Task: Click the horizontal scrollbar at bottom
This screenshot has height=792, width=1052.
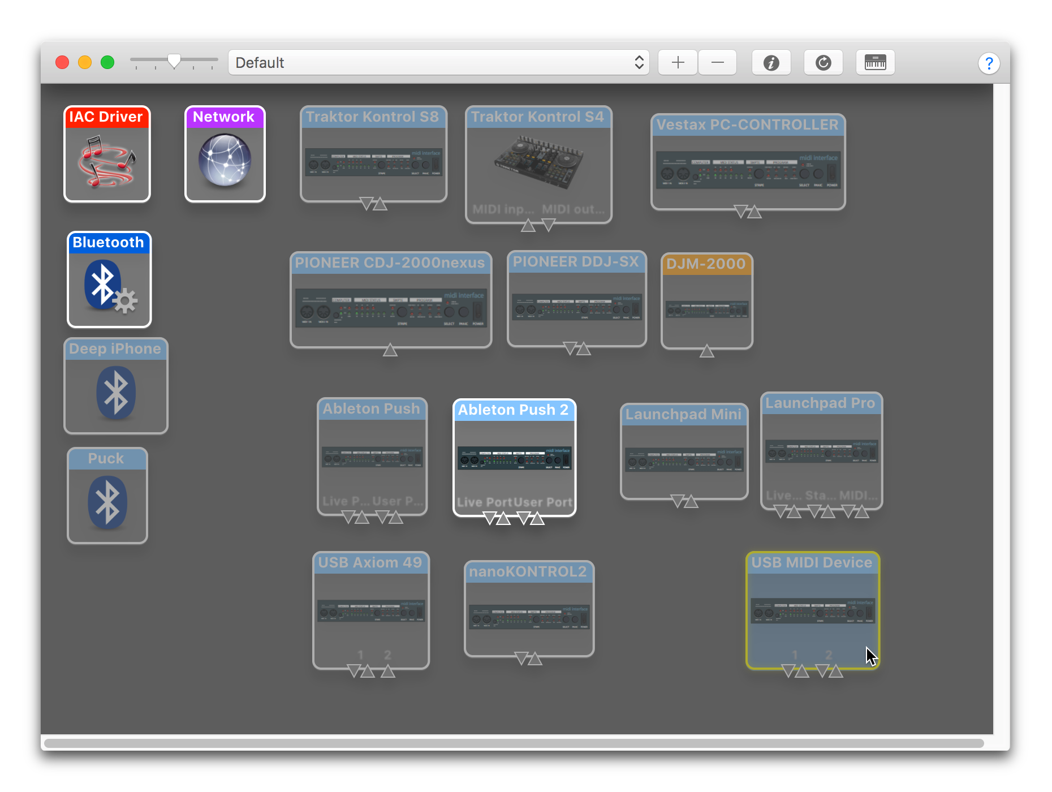Action: 514,743
